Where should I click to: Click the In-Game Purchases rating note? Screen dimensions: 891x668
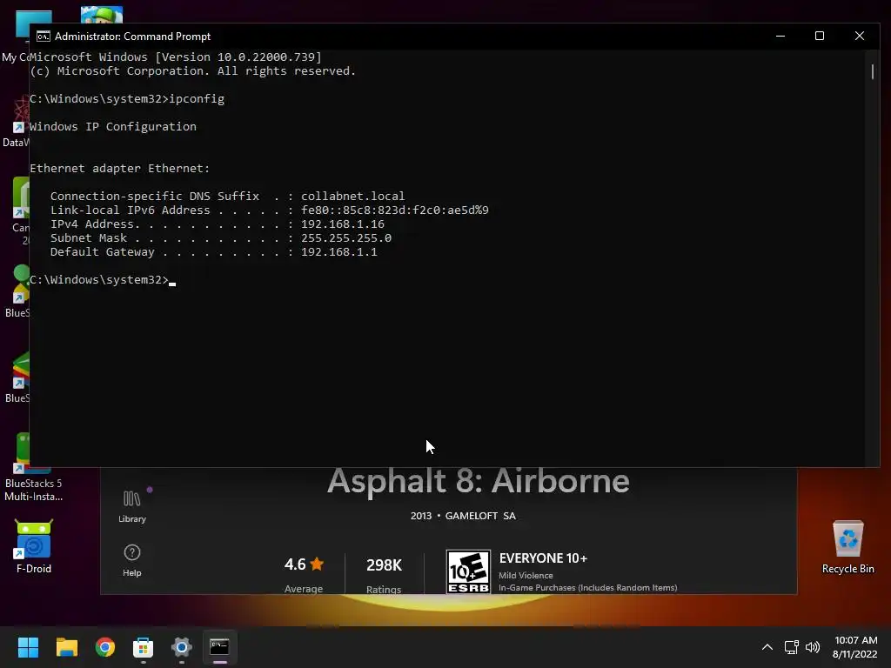point(587,587)
